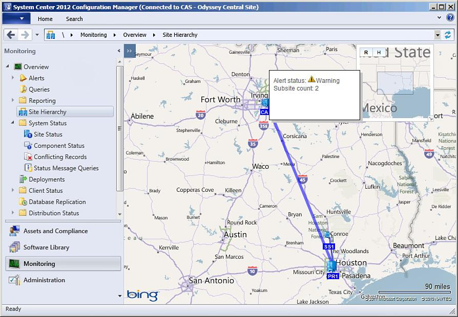Switch to the Home ribbon tab
458x317 pixels.
coord(45,19)
